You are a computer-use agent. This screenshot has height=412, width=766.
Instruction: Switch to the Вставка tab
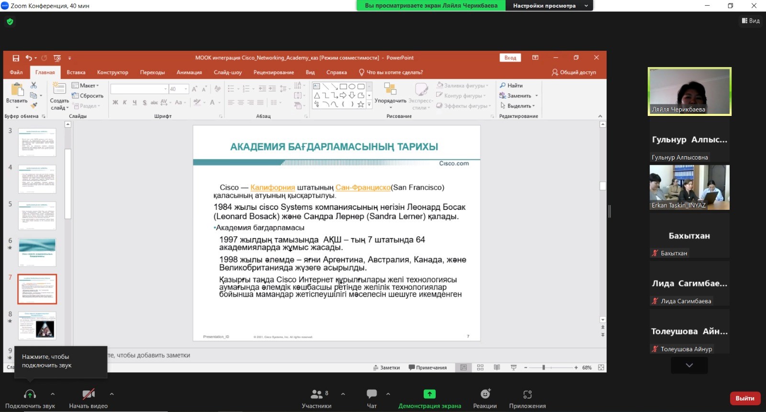pos(76,72)
